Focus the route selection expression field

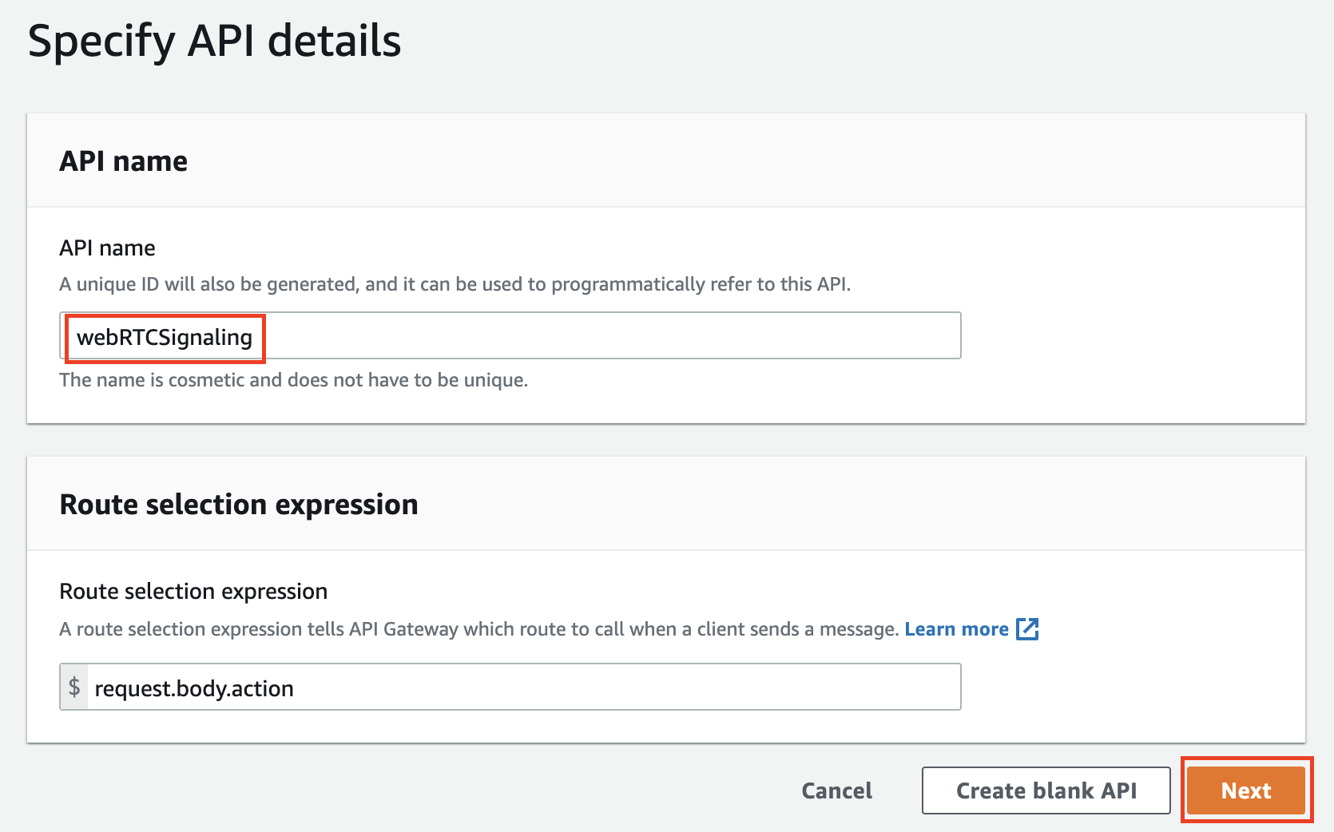(524, 687)
